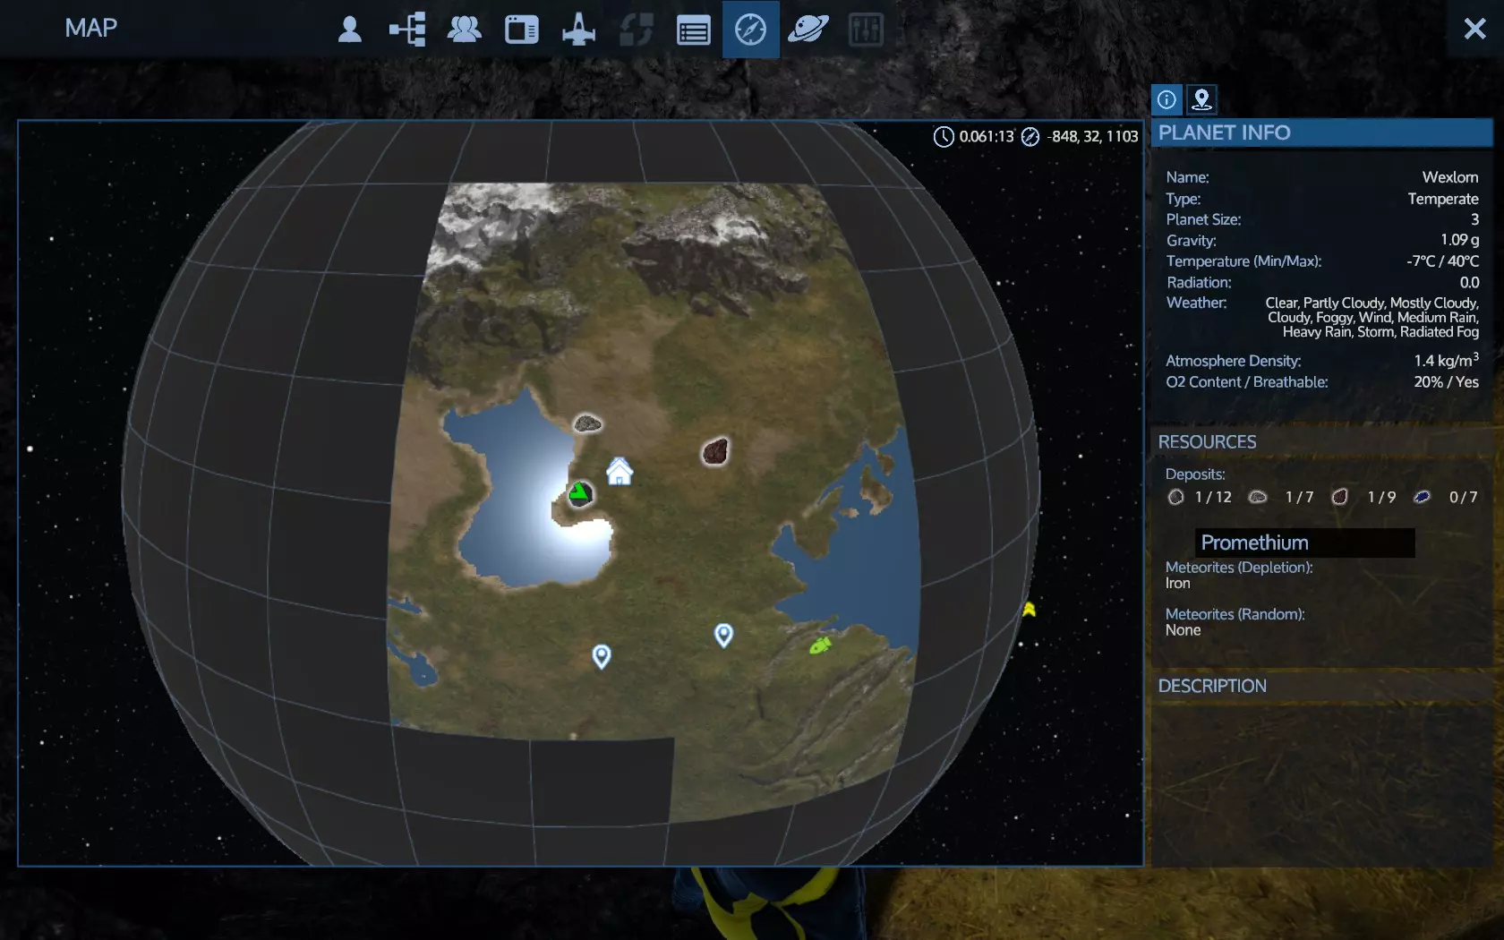Select the waypoint pin nearest the green ship
The height and width of the screenshot is (940, 1504).
pos(723,636)
